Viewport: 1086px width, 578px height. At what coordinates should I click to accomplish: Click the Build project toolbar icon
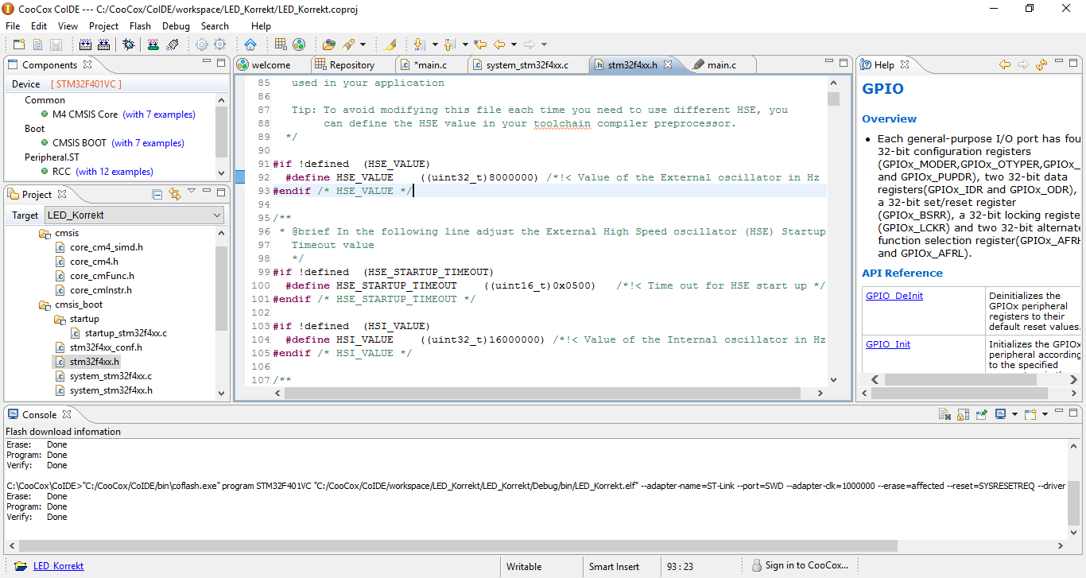tap(85, 45)
